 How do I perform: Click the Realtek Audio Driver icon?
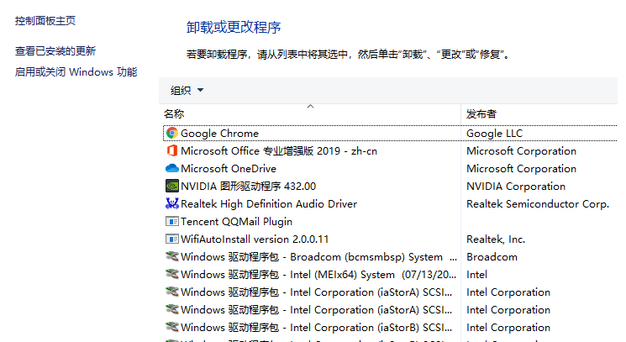point(172,204)
